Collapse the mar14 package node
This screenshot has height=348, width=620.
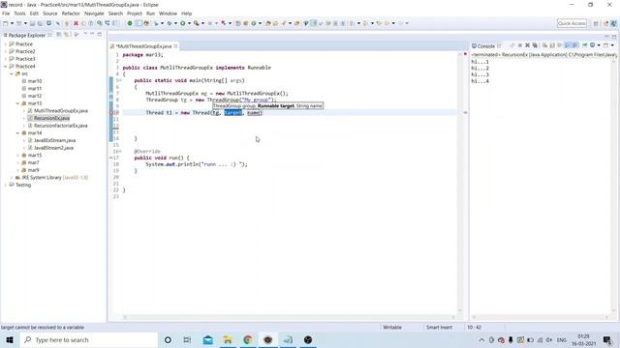(17, 133)
